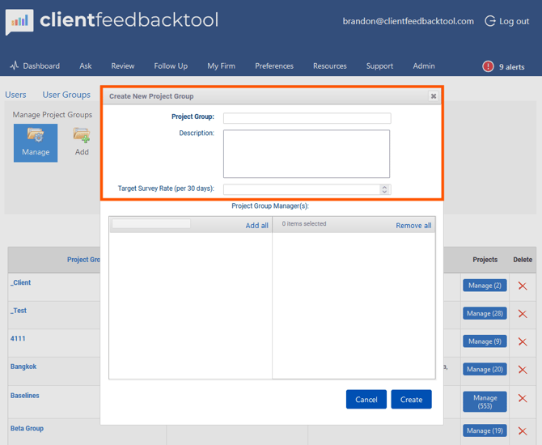This screenshot has height=445, width=542.
Task: Open the Follow Up menu
Action: 171,66
